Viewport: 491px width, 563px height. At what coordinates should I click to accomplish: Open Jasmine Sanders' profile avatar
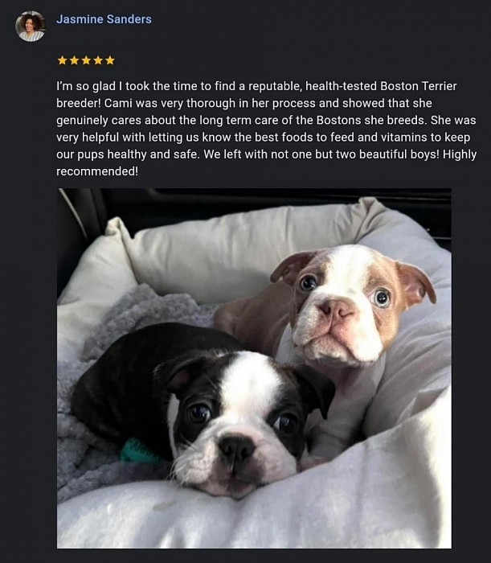coord(30,26)
